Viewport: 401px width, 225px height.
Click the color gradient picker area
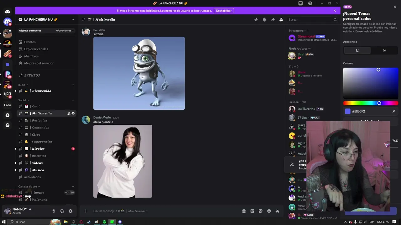click(x=371, y=83)
